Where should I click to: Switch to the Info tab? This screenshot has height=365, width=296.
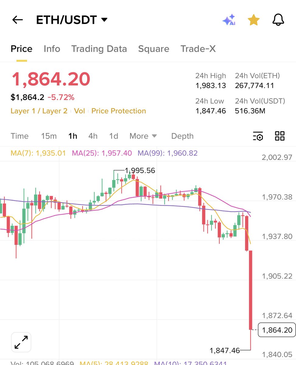tap(52, 49)
